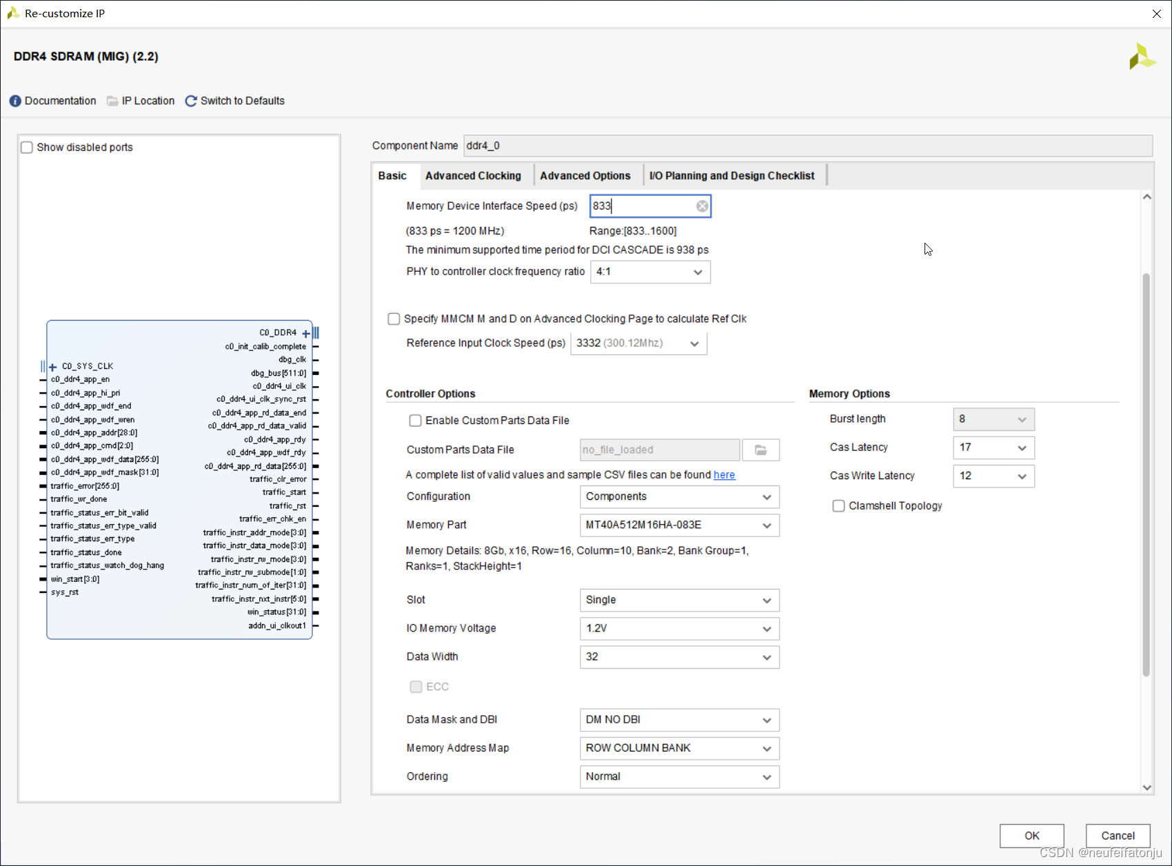Enable Specify MMCM M and D checkbox
This screenshot has height=866, width=1172.
pyautogui.click(x=394, y=319)
